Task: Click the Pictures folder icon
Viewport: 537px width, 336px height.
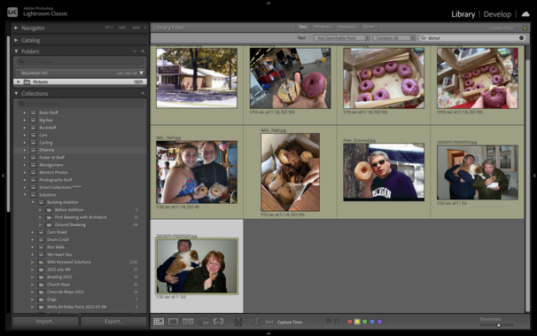Action: point(27,82)
